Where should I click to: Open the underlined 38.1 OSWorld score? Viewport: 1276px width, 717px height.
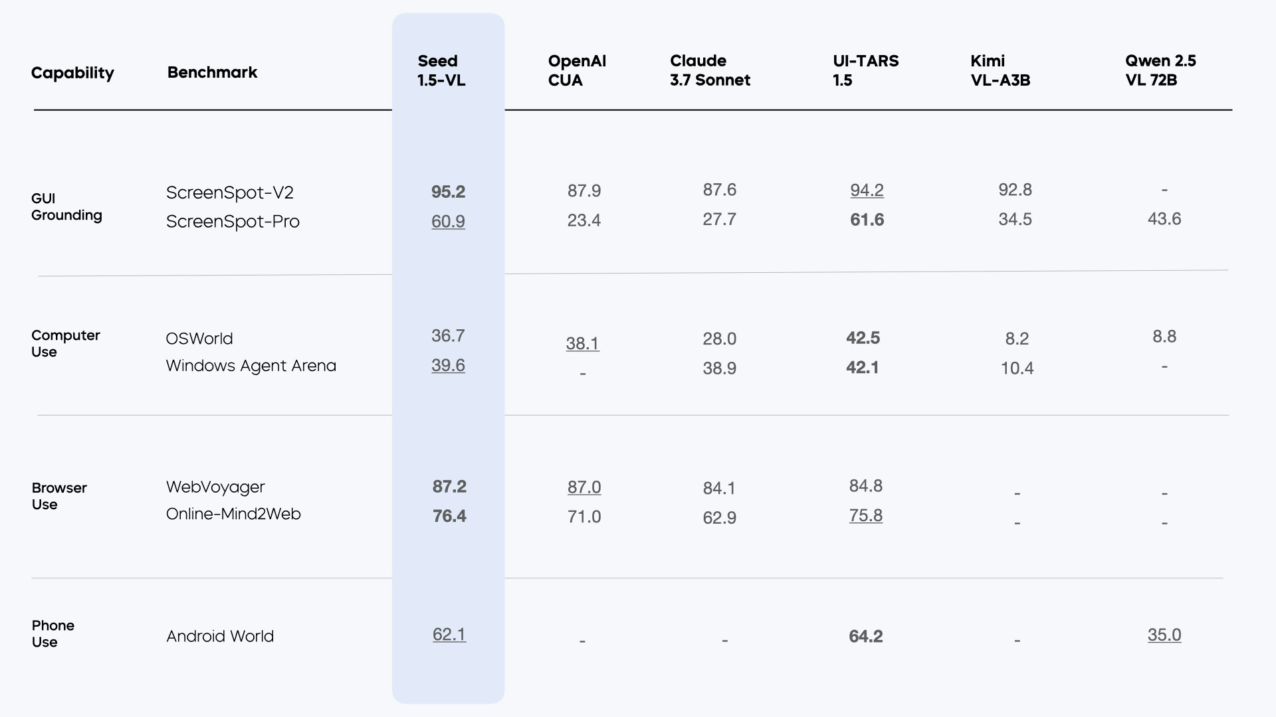pos(582,344)
